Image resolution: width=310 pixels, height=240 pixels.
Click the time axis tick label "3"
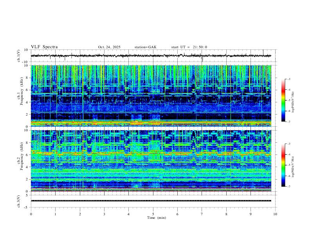pyautogui.click(x=104, y=214)
